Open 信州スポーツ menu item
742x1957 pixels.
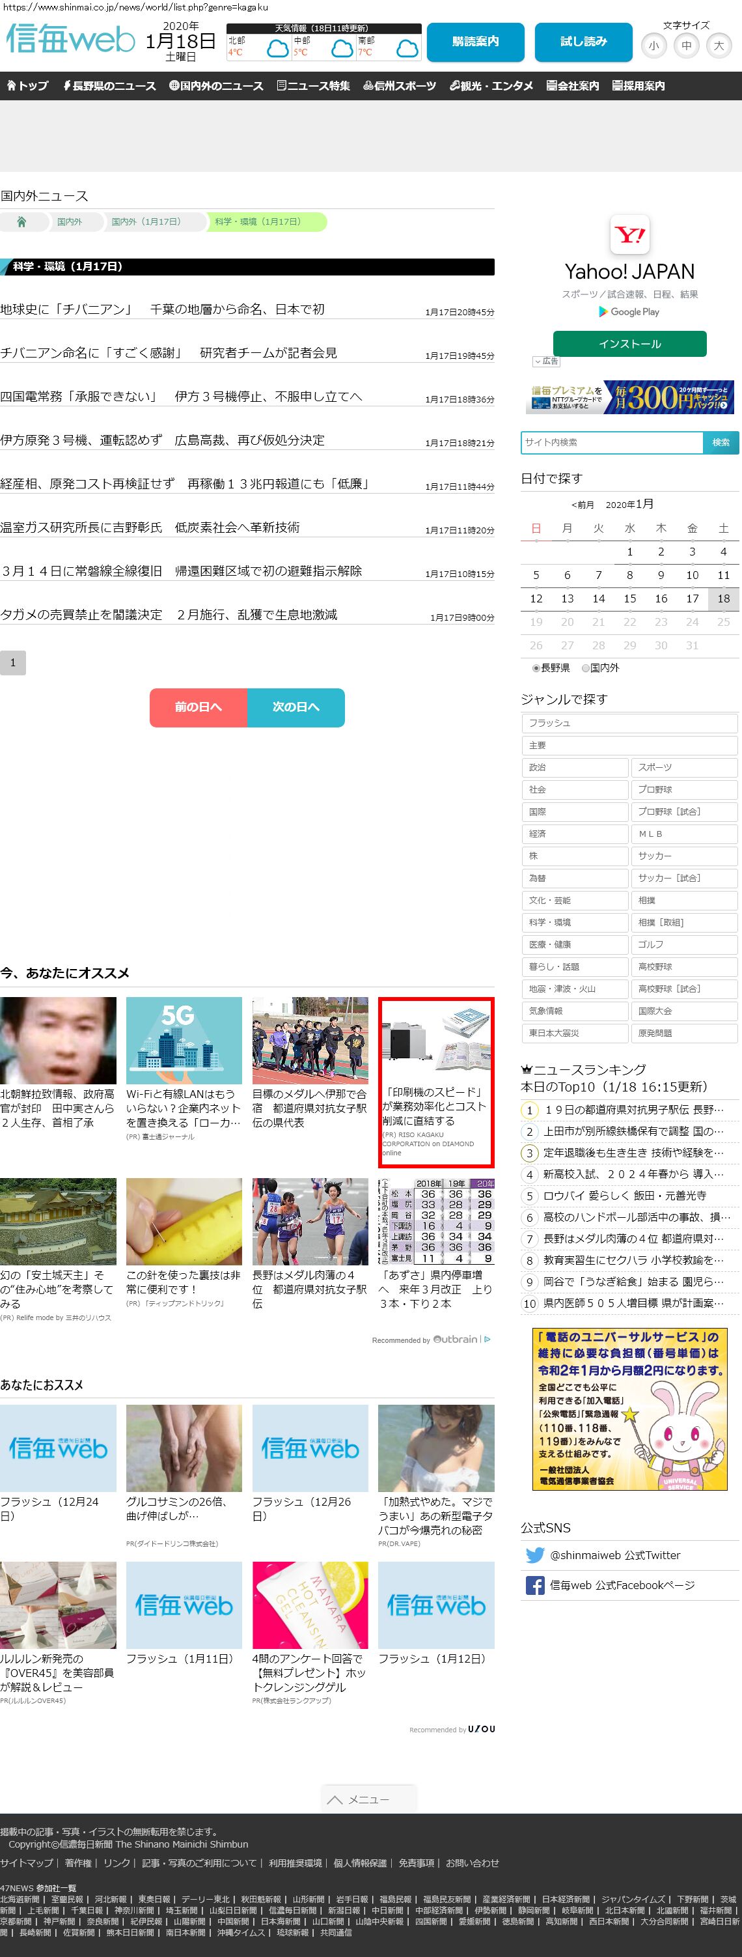400,86
